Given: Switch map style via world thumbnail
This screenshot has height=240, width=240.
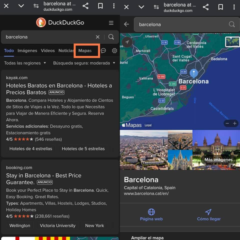Looking at the screenshot, I should click(232, 42).
